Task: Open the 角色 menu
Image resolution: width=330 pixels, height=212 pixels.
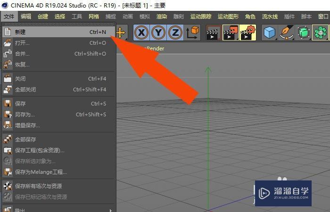Action: tap(250, 16)
